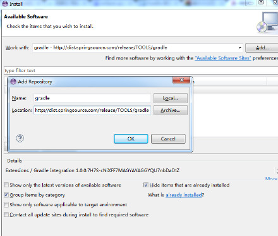
Task: Open the Available Software Sites preferences link
Action: (223, 58)
